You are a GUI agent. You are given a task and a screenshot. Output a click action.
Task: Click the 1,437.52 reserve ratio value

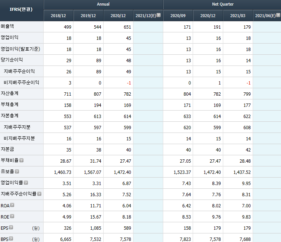pos(242,172)
